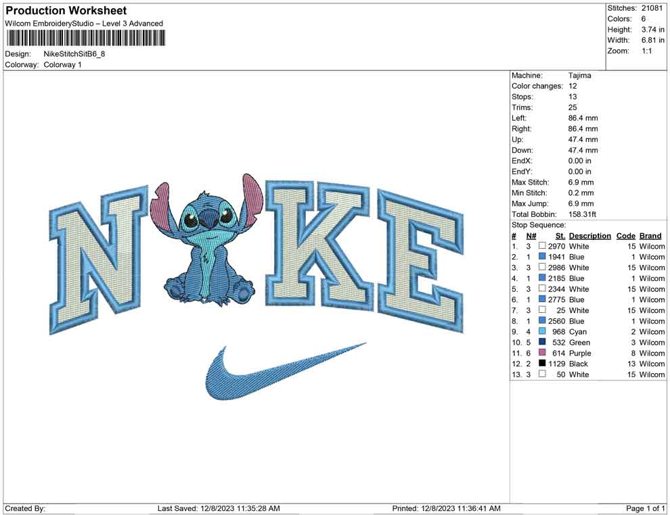Pick the cyan swatch in row 9
The height and width of the screenshot is (515, 670).
click(x=542, y=331)
